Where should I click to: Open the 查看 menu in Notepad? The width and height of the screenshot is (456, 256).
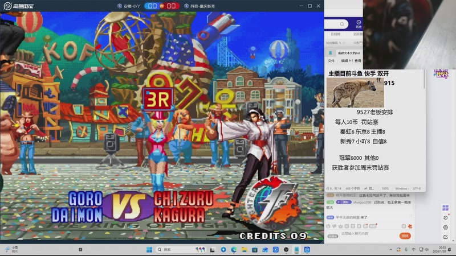point(358,61)
